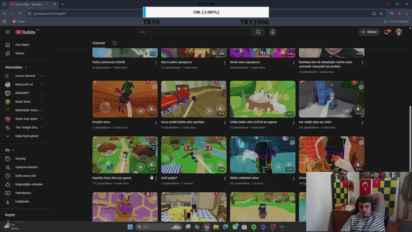The image size is (412, 232).
Task: Open the account avatar menu
Action: tap(399, 32)
